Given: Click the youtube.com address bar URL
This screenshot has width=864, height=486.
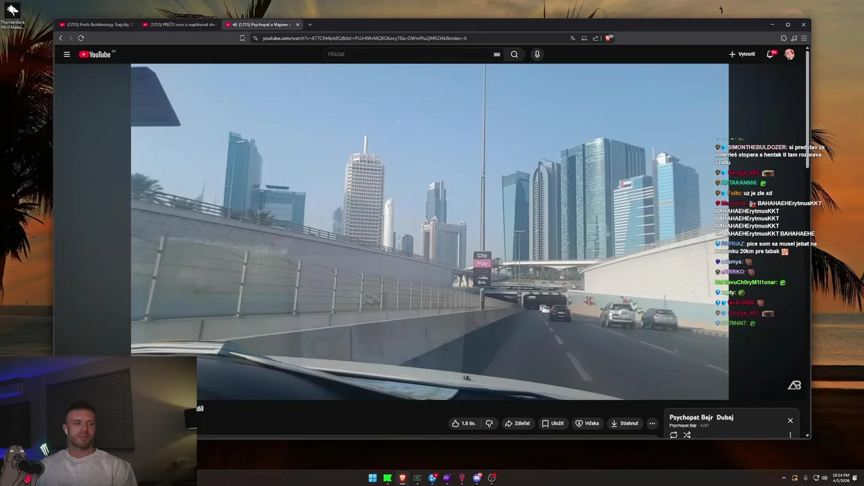Looking at the screenshot, I should click(x=364, y=38).
